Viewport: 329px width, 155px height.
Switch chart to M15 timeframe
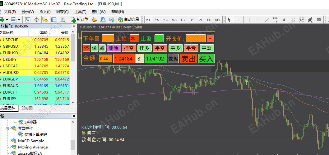(165, 20)
